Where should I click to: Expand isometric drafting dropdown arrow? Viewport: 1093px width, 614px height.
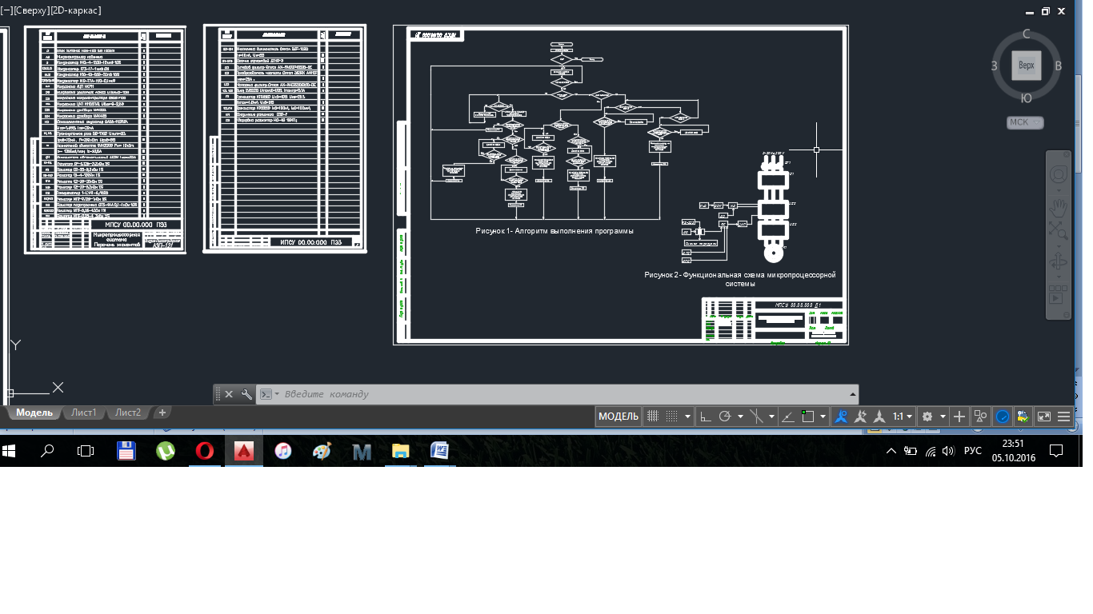pyautogui.click(x=772, y=417)
